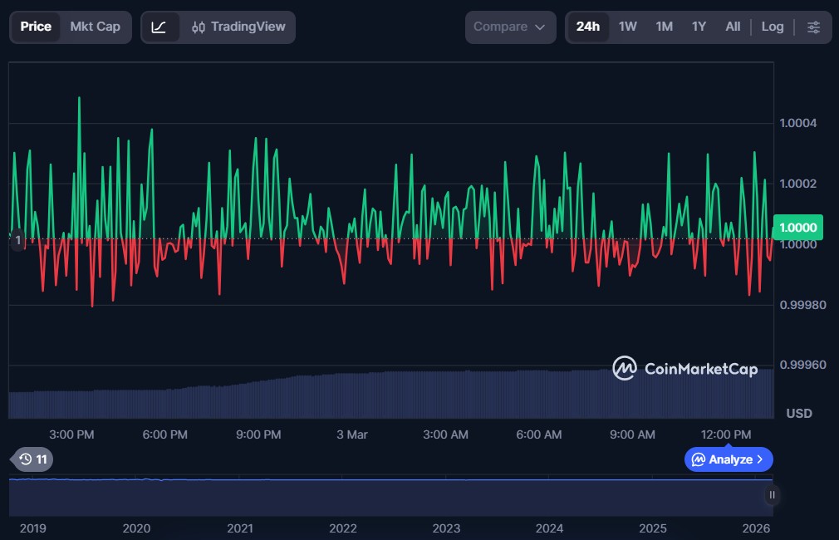
Task: Click the 2022 area in the range navigator
Action: point(342,497)
